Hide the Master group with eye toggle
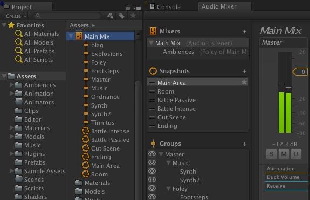 coord(152,154)
